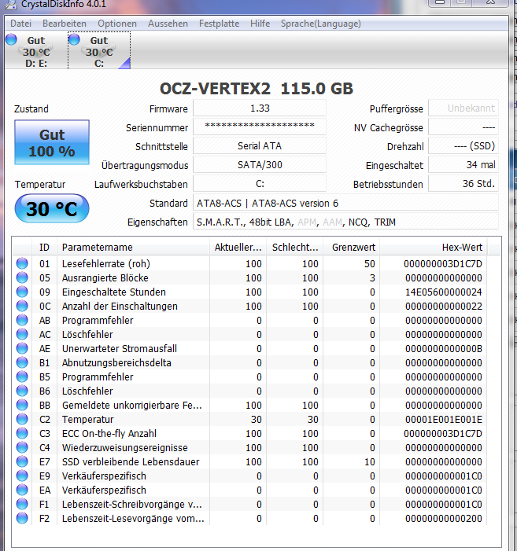Click the status icon for row B5 Programmfehler
Viewport: 517px width, 551px height.
coord(22,377)
